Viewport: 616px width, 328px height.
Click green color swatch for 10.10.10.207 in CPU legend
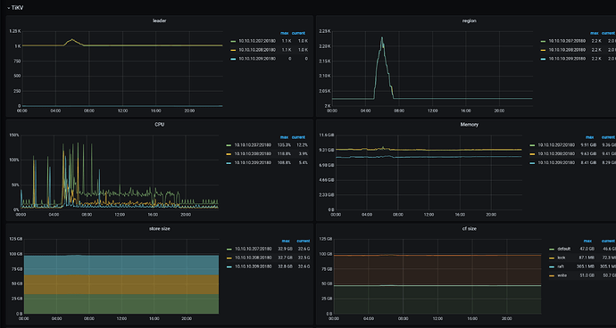pyautogui.click(x=229, y=144)
